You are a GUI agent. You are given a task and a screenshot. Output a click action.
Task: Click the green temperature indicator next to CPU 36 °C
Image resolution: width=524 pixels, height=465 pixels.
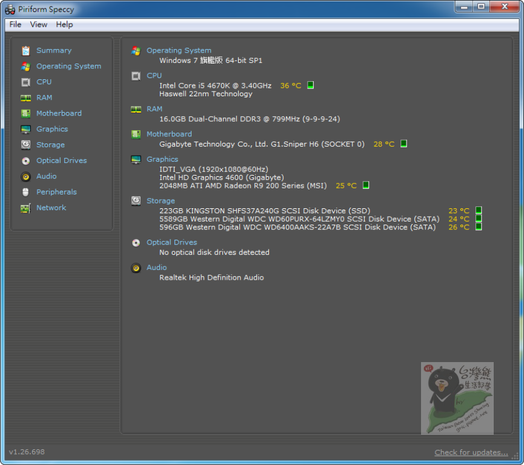[x=310, y=85]
